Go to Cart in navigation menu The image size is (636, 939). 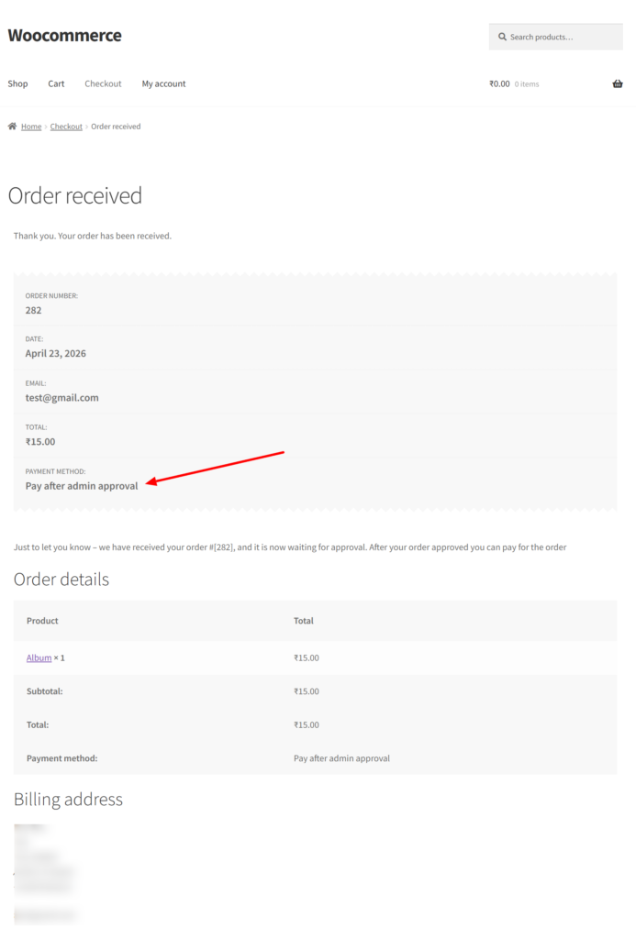click(56, 84)
